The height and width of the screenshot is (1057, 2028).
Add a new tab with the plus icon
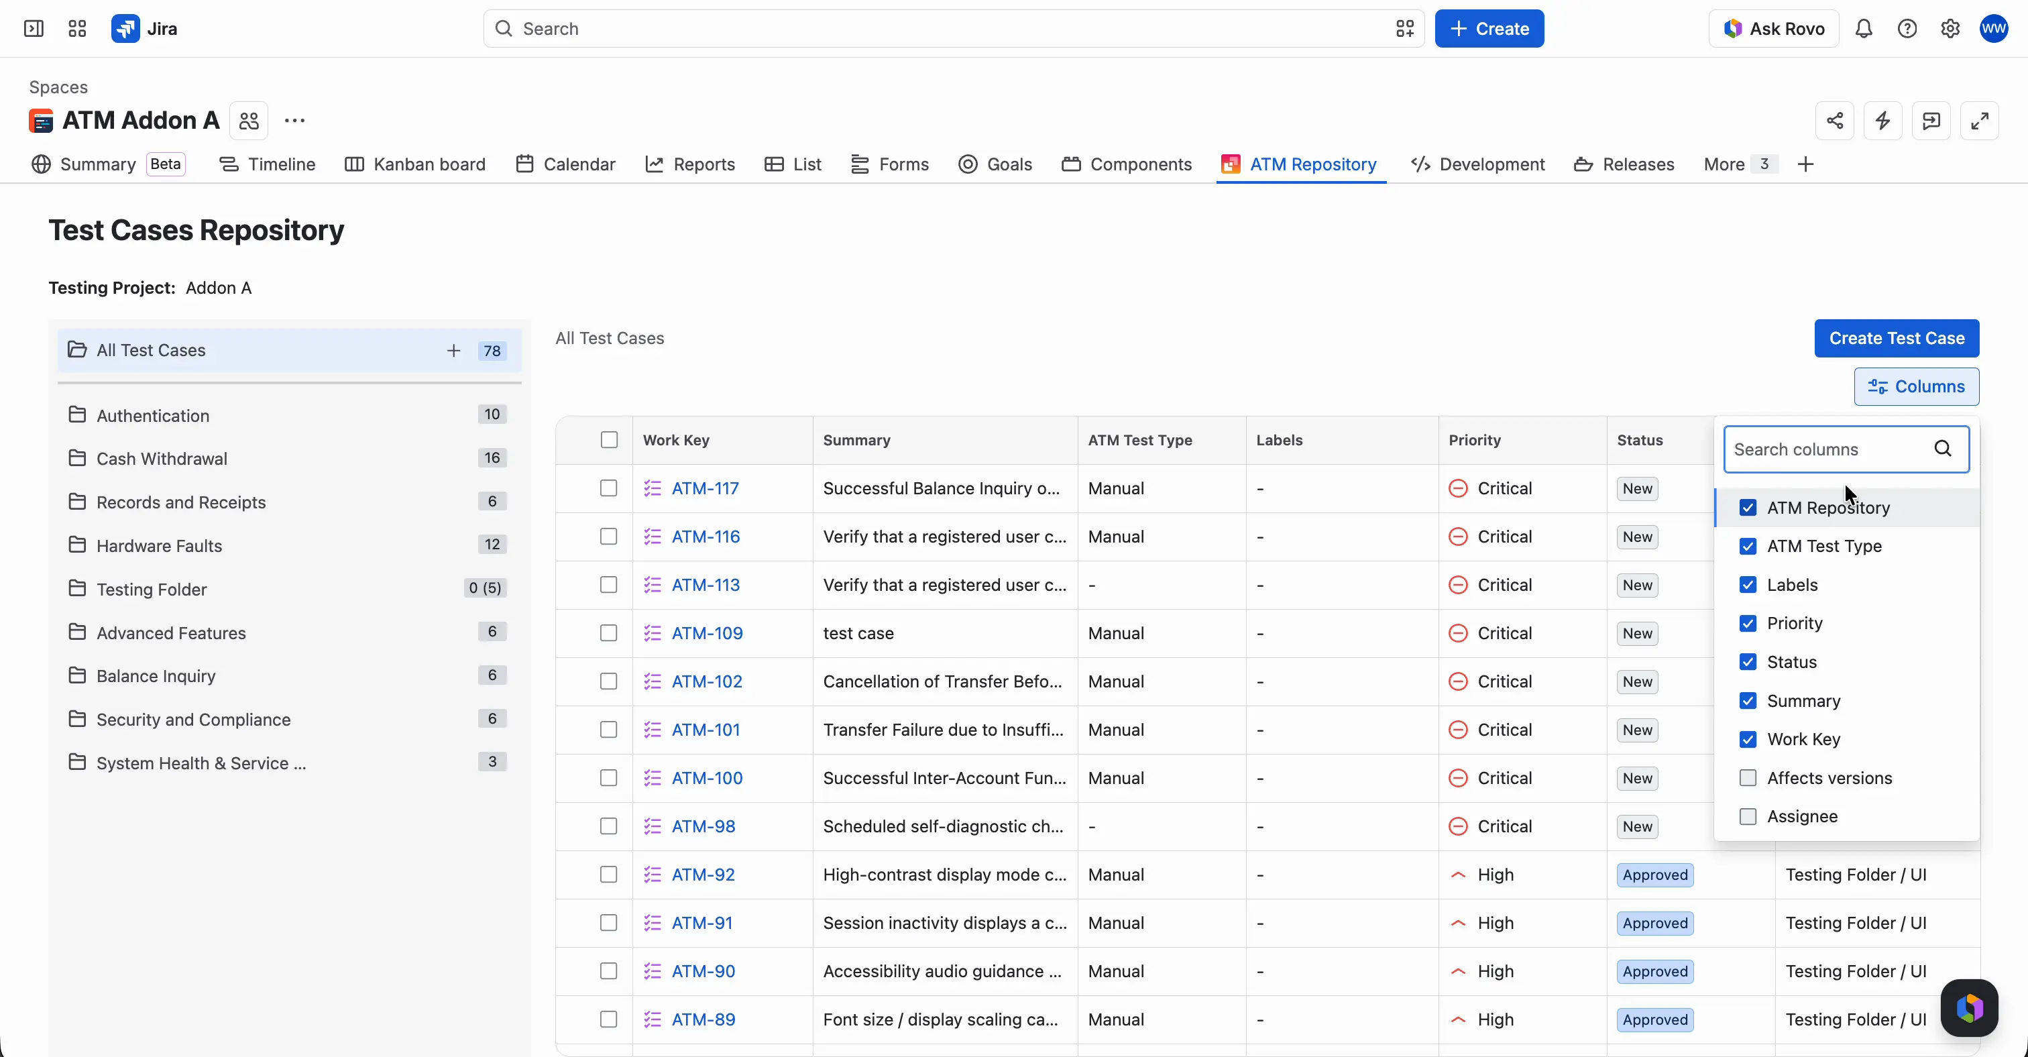pyautogui.click(x=1806, y=164)
